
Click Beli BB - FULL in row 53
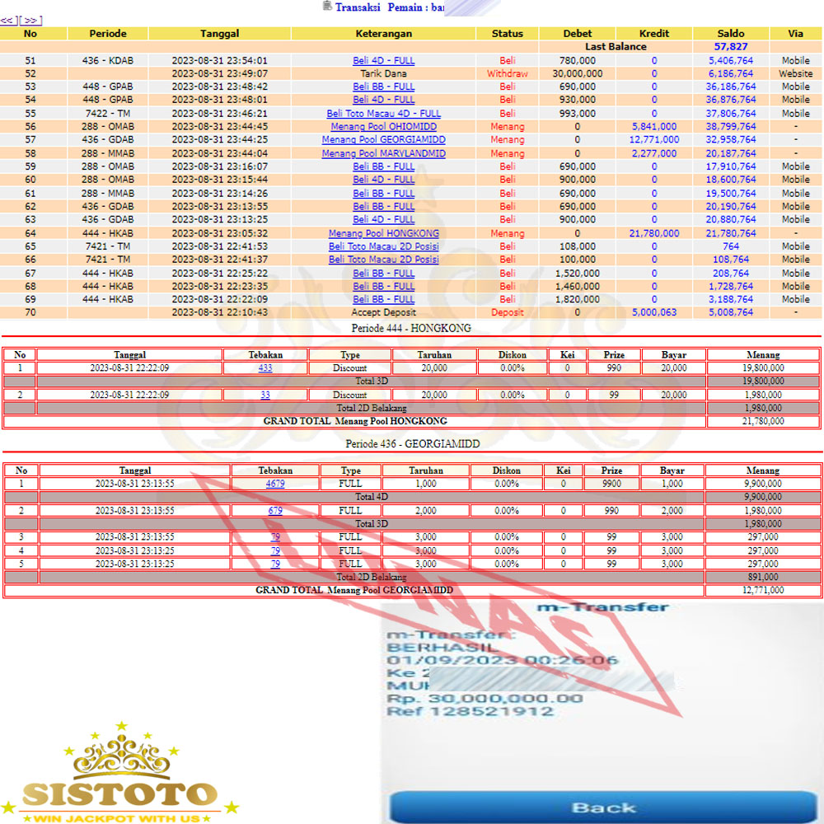click(383, 87)
